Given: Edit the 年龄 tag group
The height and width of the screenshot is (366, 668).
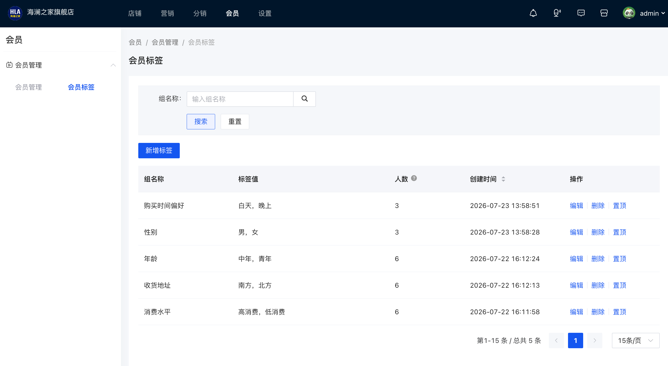Looking at the screenshot, I should point(577,259).
